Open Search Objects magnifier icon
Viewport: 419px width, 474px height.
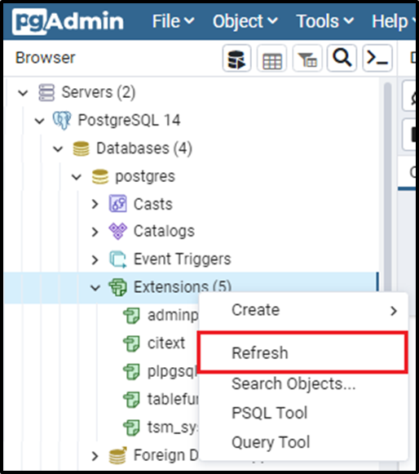pyautogui.click(x=342, y=58)
